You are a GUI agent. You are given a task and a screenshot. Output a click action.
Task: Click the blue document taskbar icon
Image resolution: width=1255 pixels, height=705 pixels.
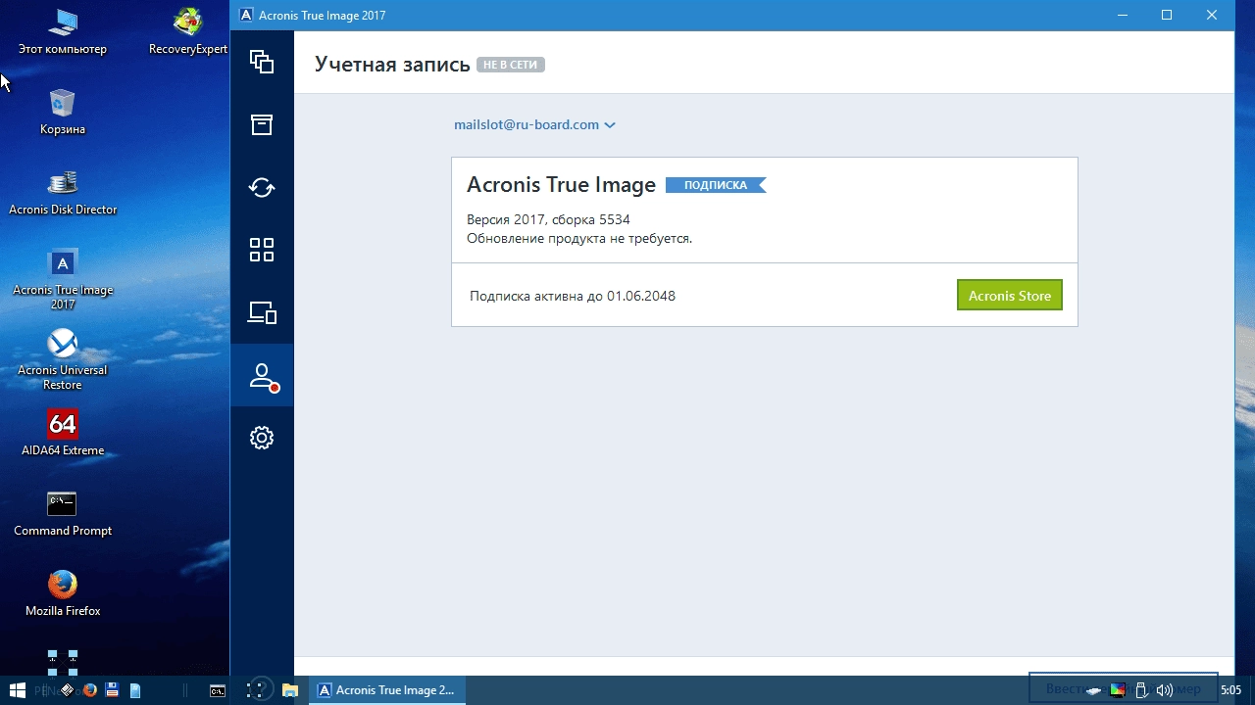135,690
